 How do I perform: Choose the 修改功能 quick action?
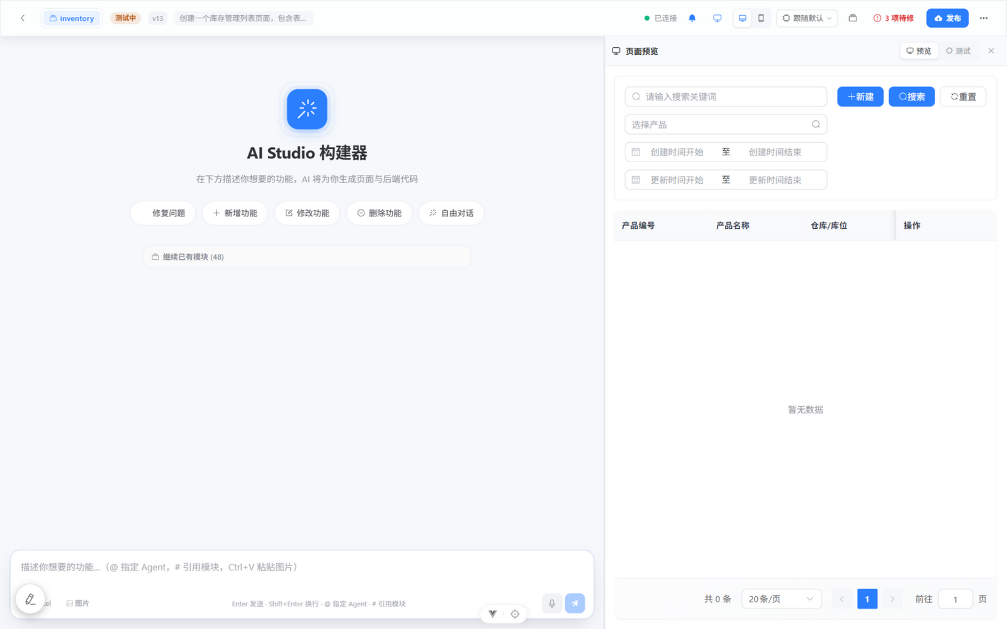(307, 213)
